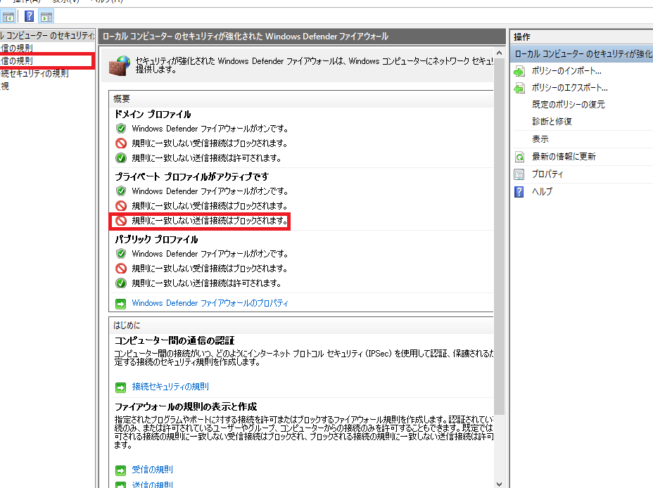Click the ローカル コンピューター action group header
Viewport: 653px width, 488px height.
[582, 53]
